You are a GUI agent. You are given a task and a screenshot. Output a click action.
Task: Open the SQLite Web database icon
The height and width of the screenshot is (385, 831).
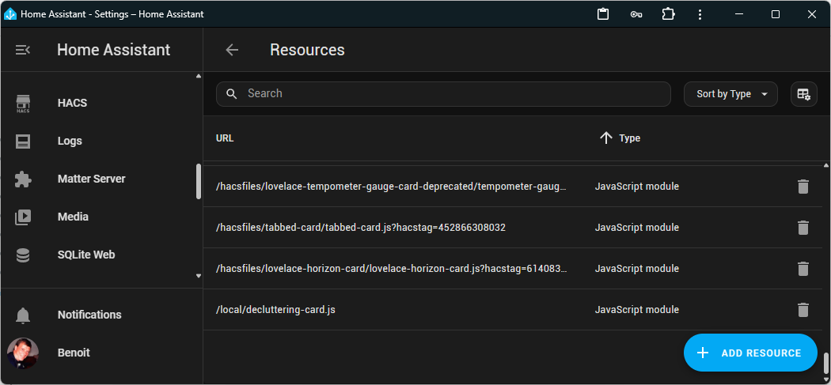click(23, 255)
